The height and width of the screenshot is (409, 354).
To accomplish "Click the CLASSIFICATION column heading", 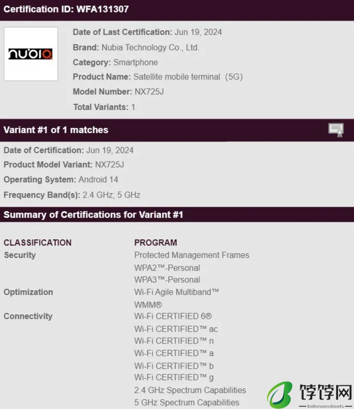I will (38, 243).
